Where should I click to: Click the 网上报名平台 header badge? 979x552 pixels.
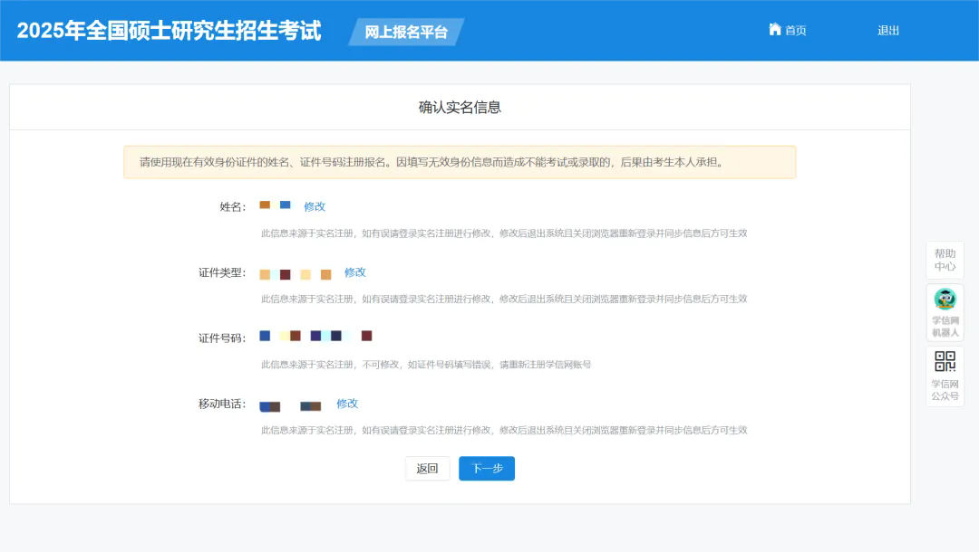(x=406, y=32)
